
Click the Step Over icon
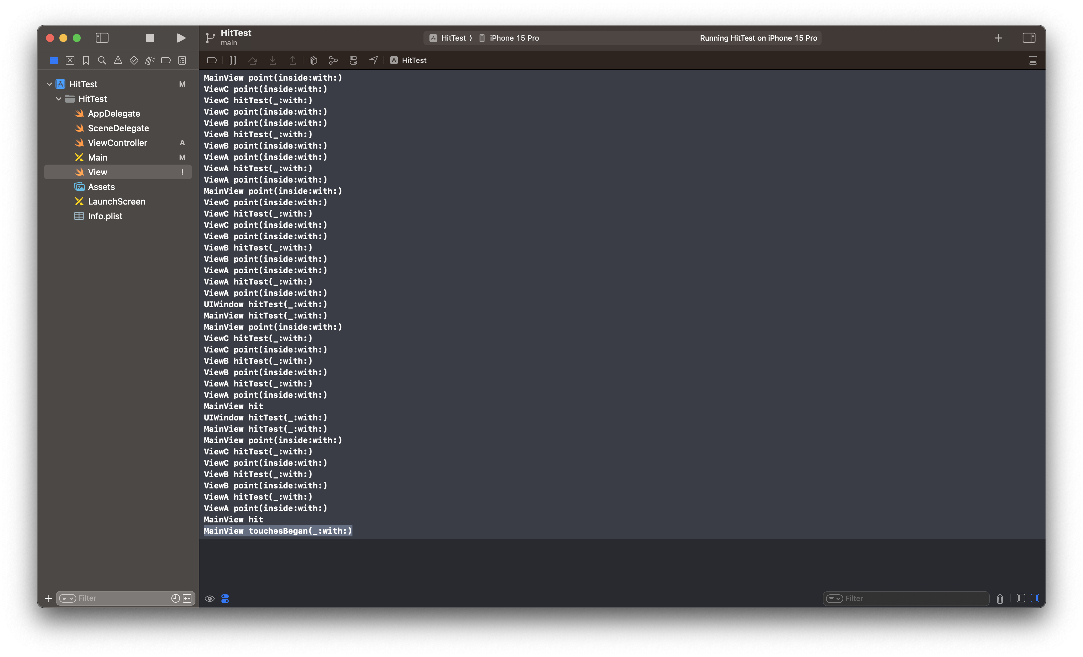[x=253, y=60]
